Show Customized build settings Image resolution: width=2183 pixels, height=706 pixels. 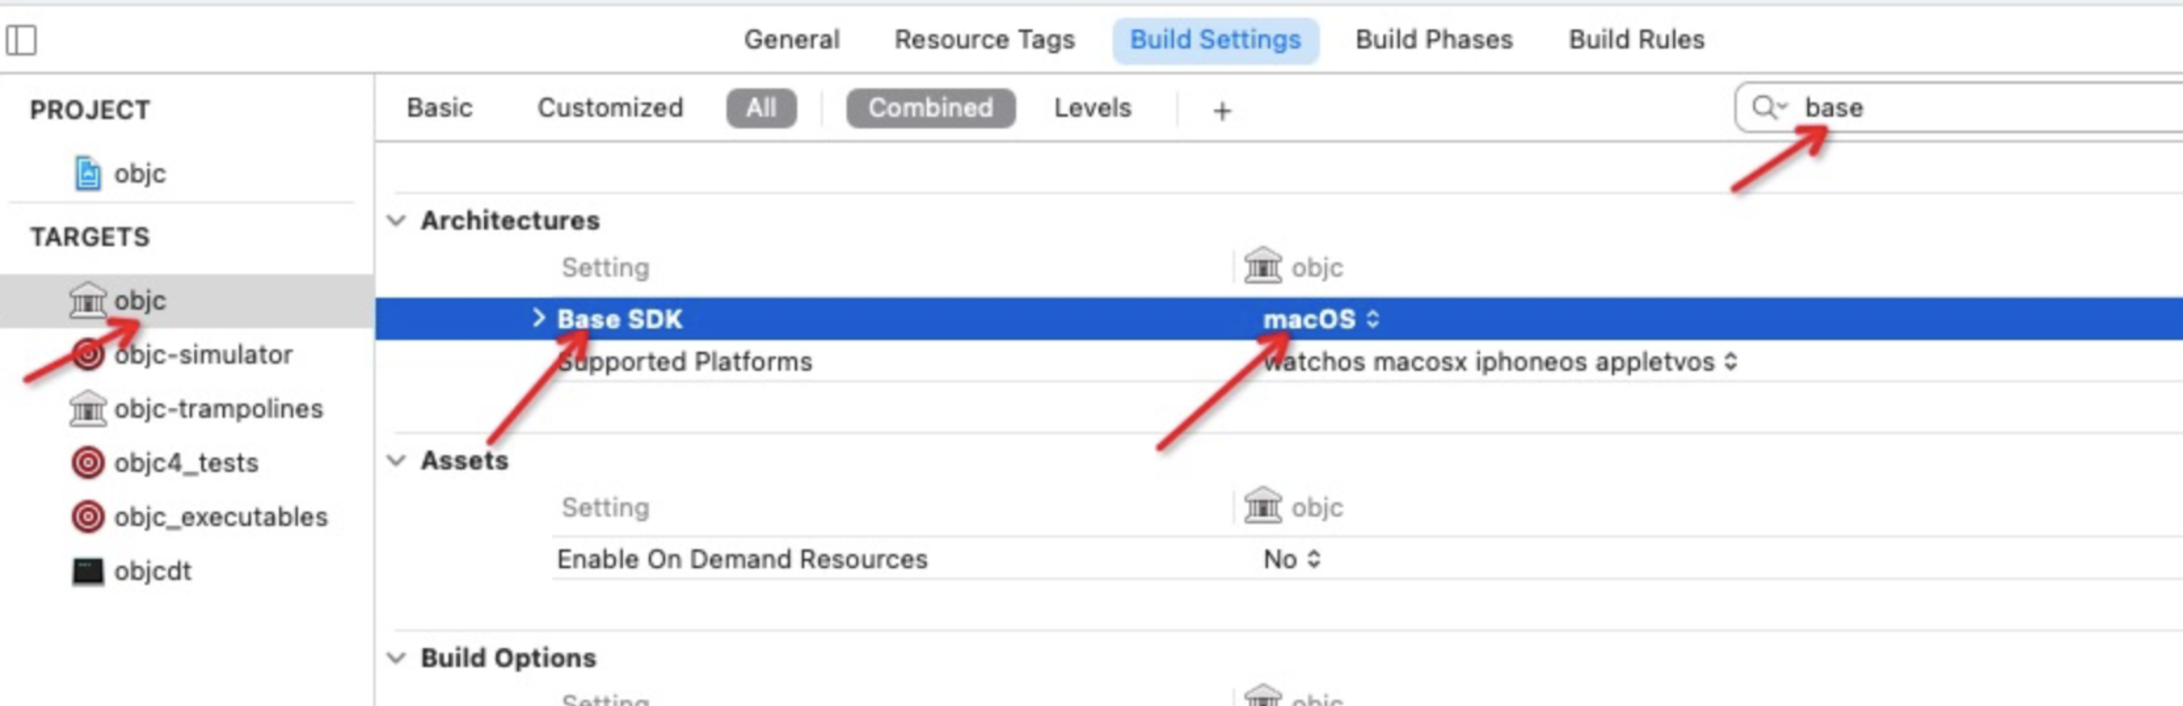(609, 108)
